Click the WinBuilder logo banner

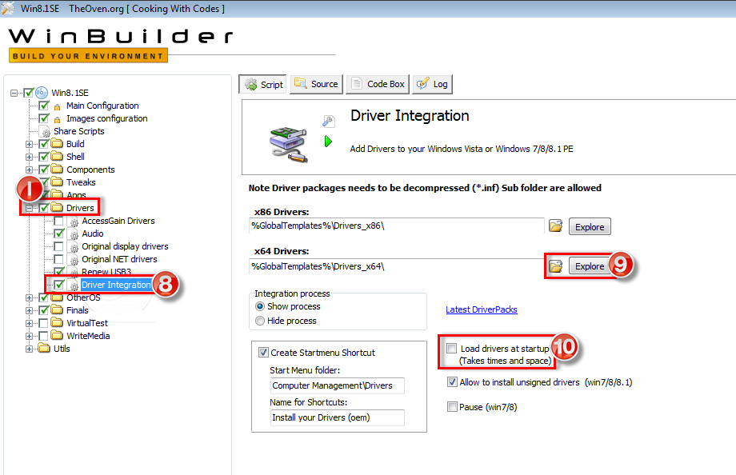(x=121, y=45)
